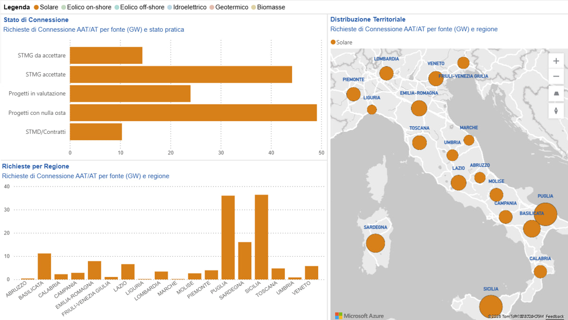The height and width of the screenshot is (320, 568).
Task: Click the Sardegna bubble on the map
Action: [375, 243]
